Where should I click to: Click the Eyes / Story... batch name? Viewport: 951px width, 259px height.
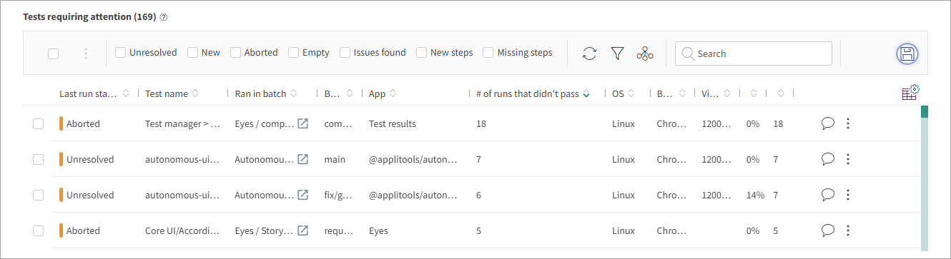click(264, 230)
